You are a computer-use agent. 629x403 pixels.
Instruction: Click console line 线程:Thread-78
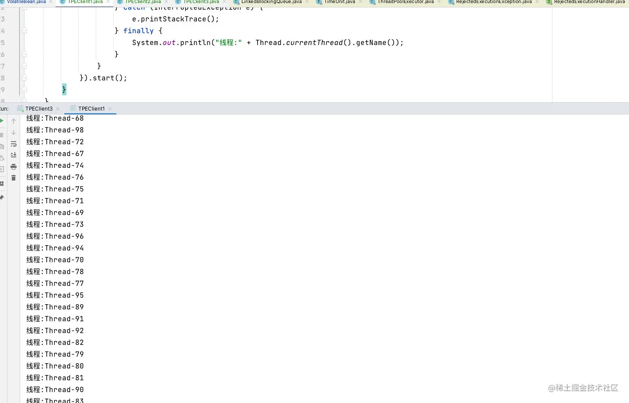tap(55, 271)
